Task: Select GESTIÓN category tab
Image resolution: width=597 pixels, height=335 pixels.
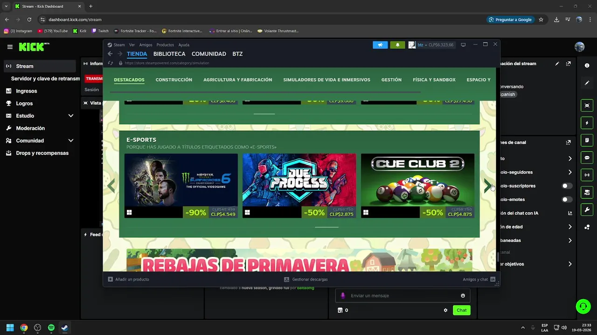Action: 391,80
